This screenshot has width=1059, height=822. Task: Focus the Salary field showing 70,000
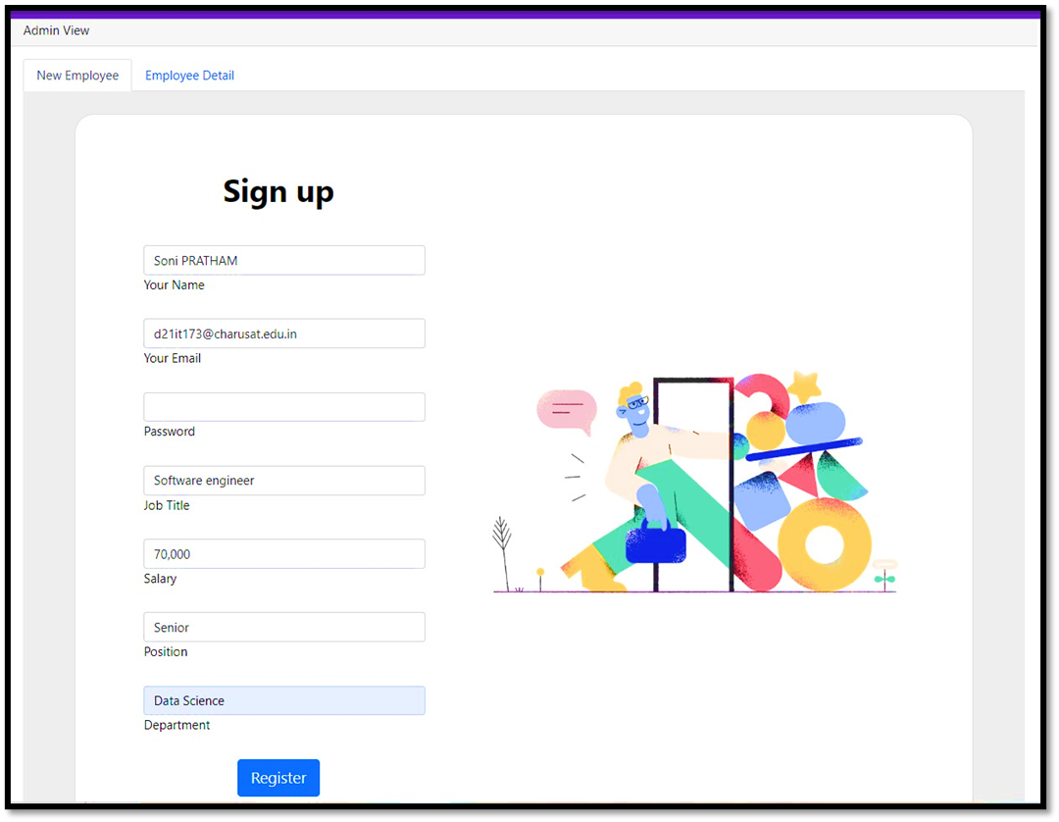(x=284, y=554)
